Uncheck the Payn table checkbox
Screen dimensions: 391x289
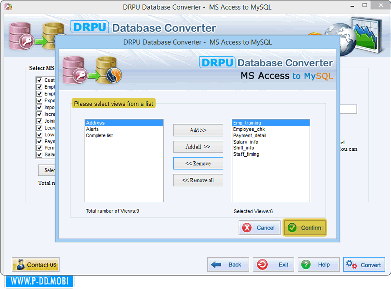pos(39,141)
